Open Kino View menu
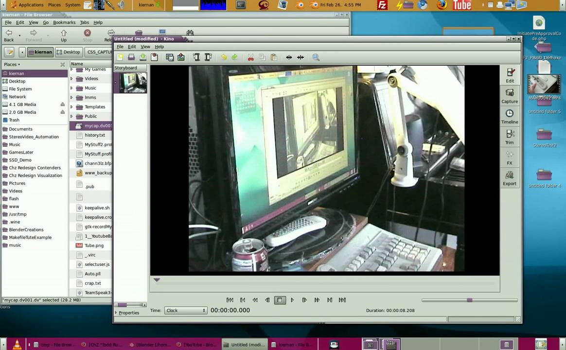This screenshot has width=566, height=350. [145, 47]
